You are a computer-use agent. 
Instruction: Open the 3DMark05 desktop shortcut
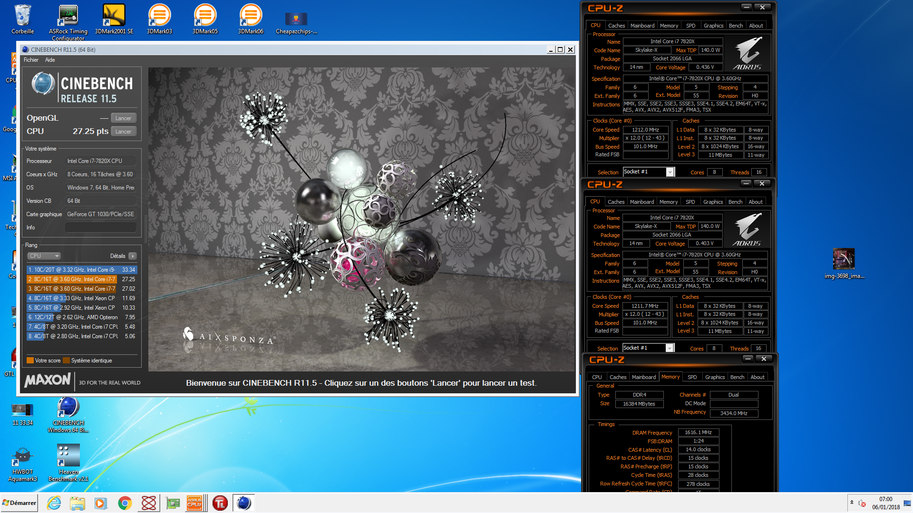coord(205,19)
